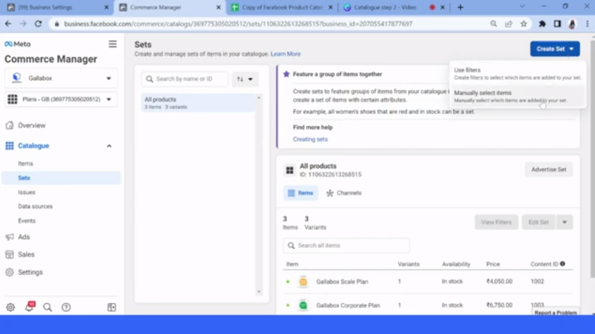Click the View Filters button
The height and width of the screenshot is (334, 595).
click(x=497, y=222)
